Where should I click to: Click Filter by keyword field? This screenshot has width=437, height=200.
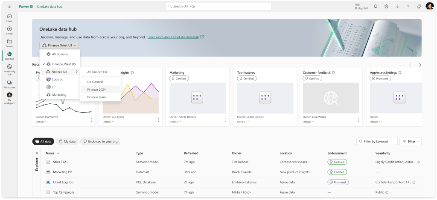377,141
